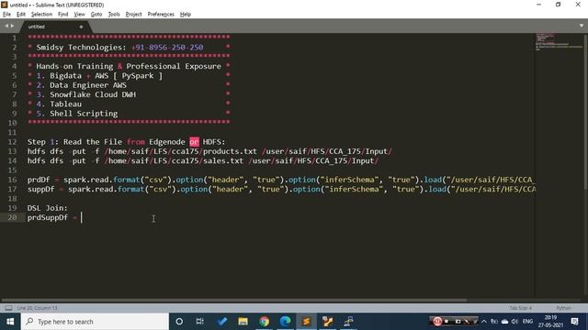Image resolution: width=588 pixels, height=330 pixels.
Task: Click 'products.txt' in line 13 path
Action: tap(230, 151)
